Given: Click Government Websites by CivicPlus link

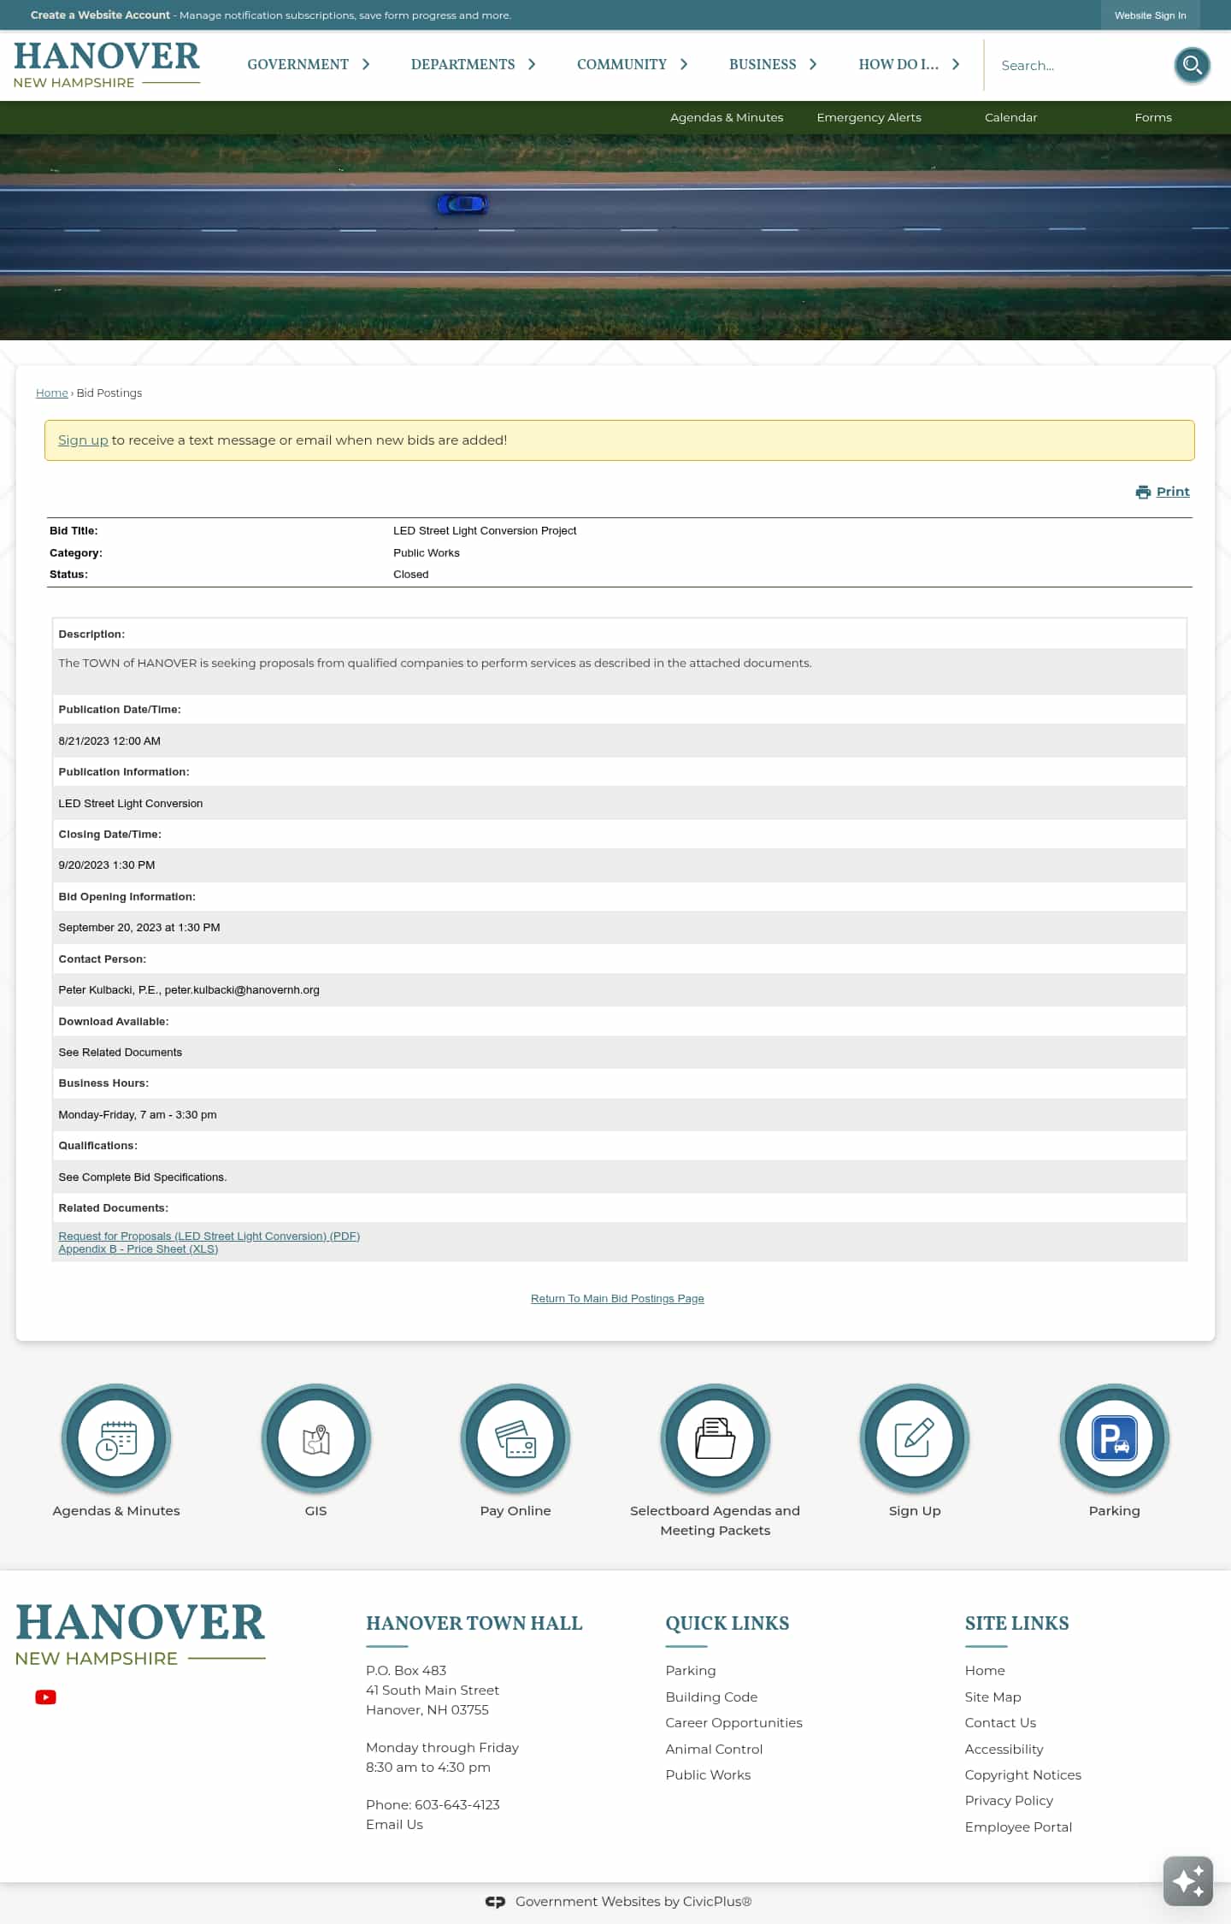Looking at the screenshot, I should tap(633, 1902).
